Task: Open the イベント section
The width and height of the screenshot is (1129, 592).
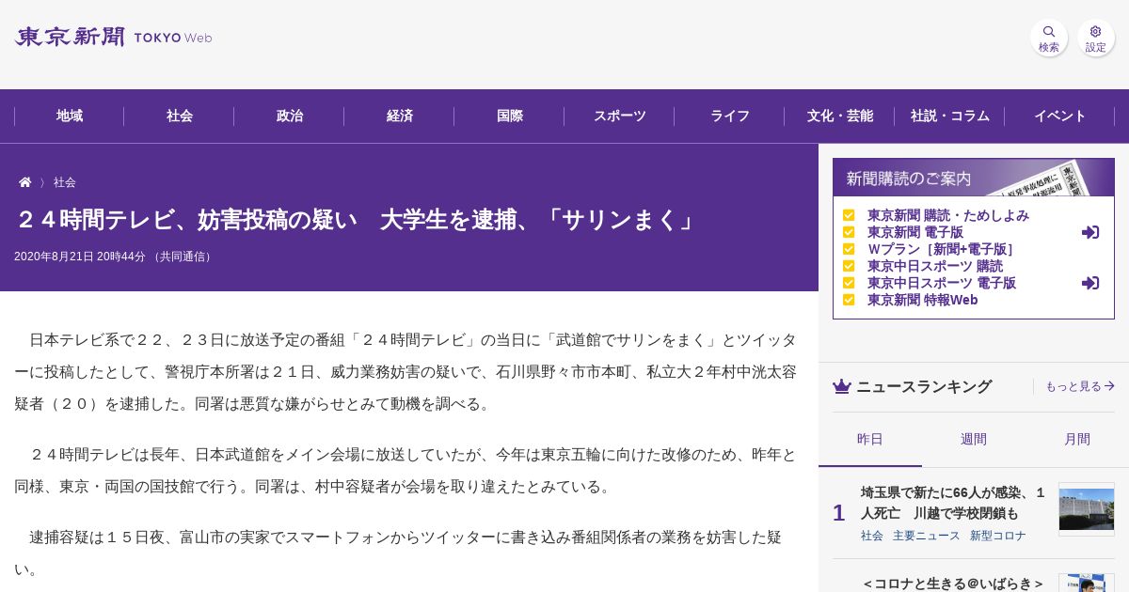Action: point(1060,117)
